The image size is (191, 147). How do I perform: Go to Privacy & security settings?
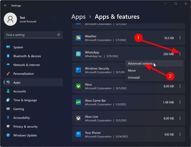(25, 127)
